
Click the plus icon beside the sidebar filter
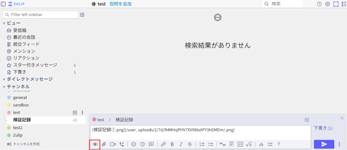coord(82,15)
